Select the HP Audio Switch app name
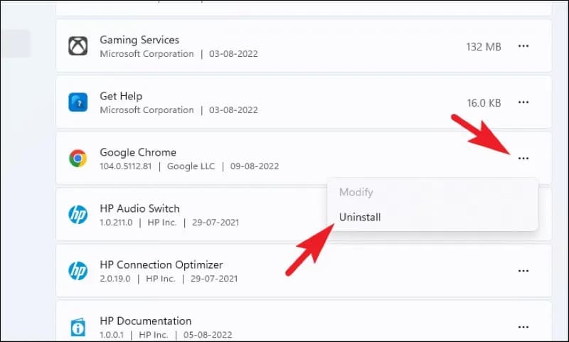This screenshot has height=342, width=569. point(139,208)
